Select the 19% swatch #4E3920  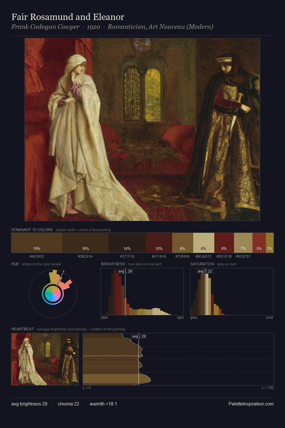pos(37,243)
